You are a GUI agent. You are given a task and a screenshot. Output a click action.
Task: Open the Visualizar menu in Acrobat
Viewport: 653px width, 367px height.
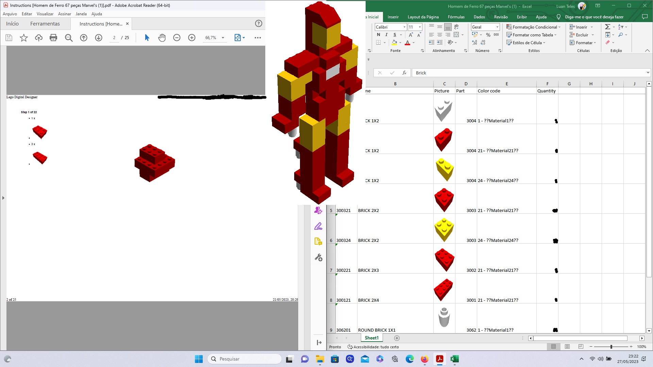click(x=45, y=14)
